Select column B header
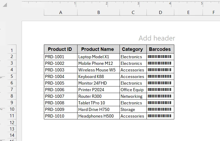Screen dimensions: 220x141 (x=98, y=12)
